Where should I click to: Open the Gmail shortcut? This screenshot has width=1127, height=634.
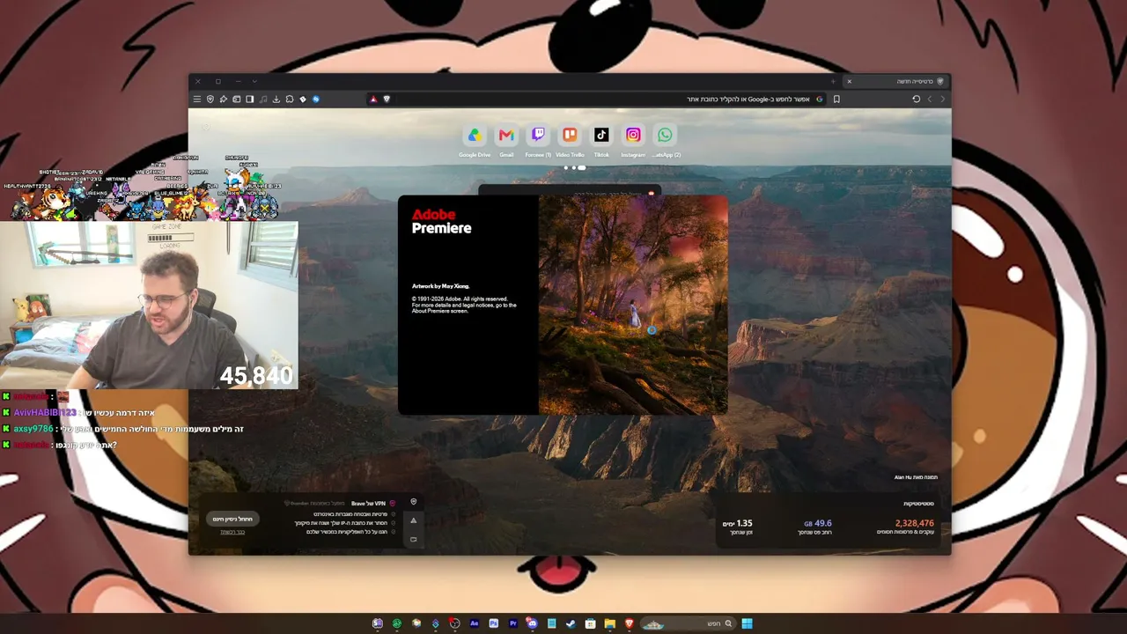coord(506,135)
